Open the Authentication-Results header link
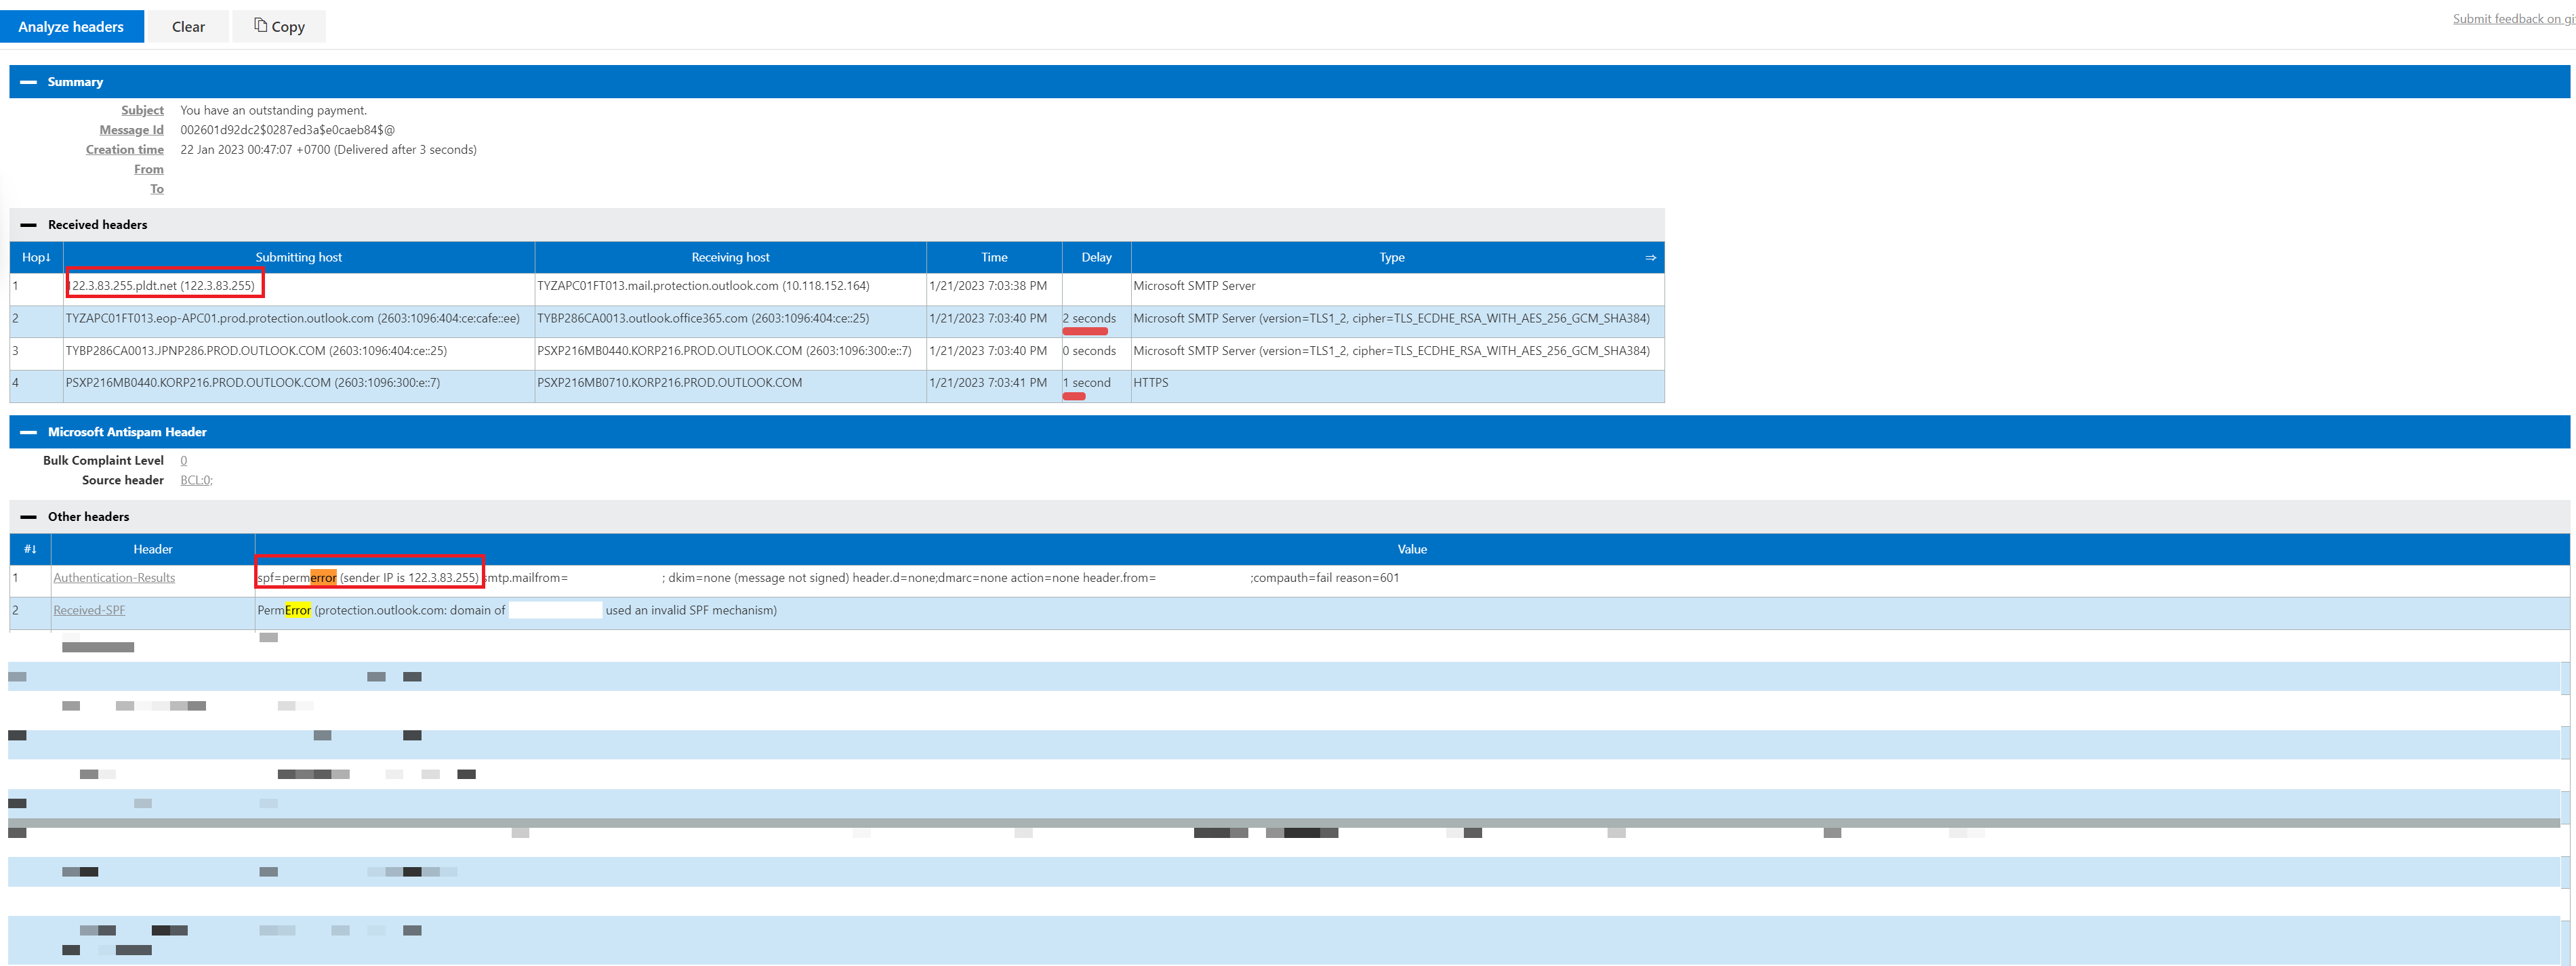 pos(114,578)
